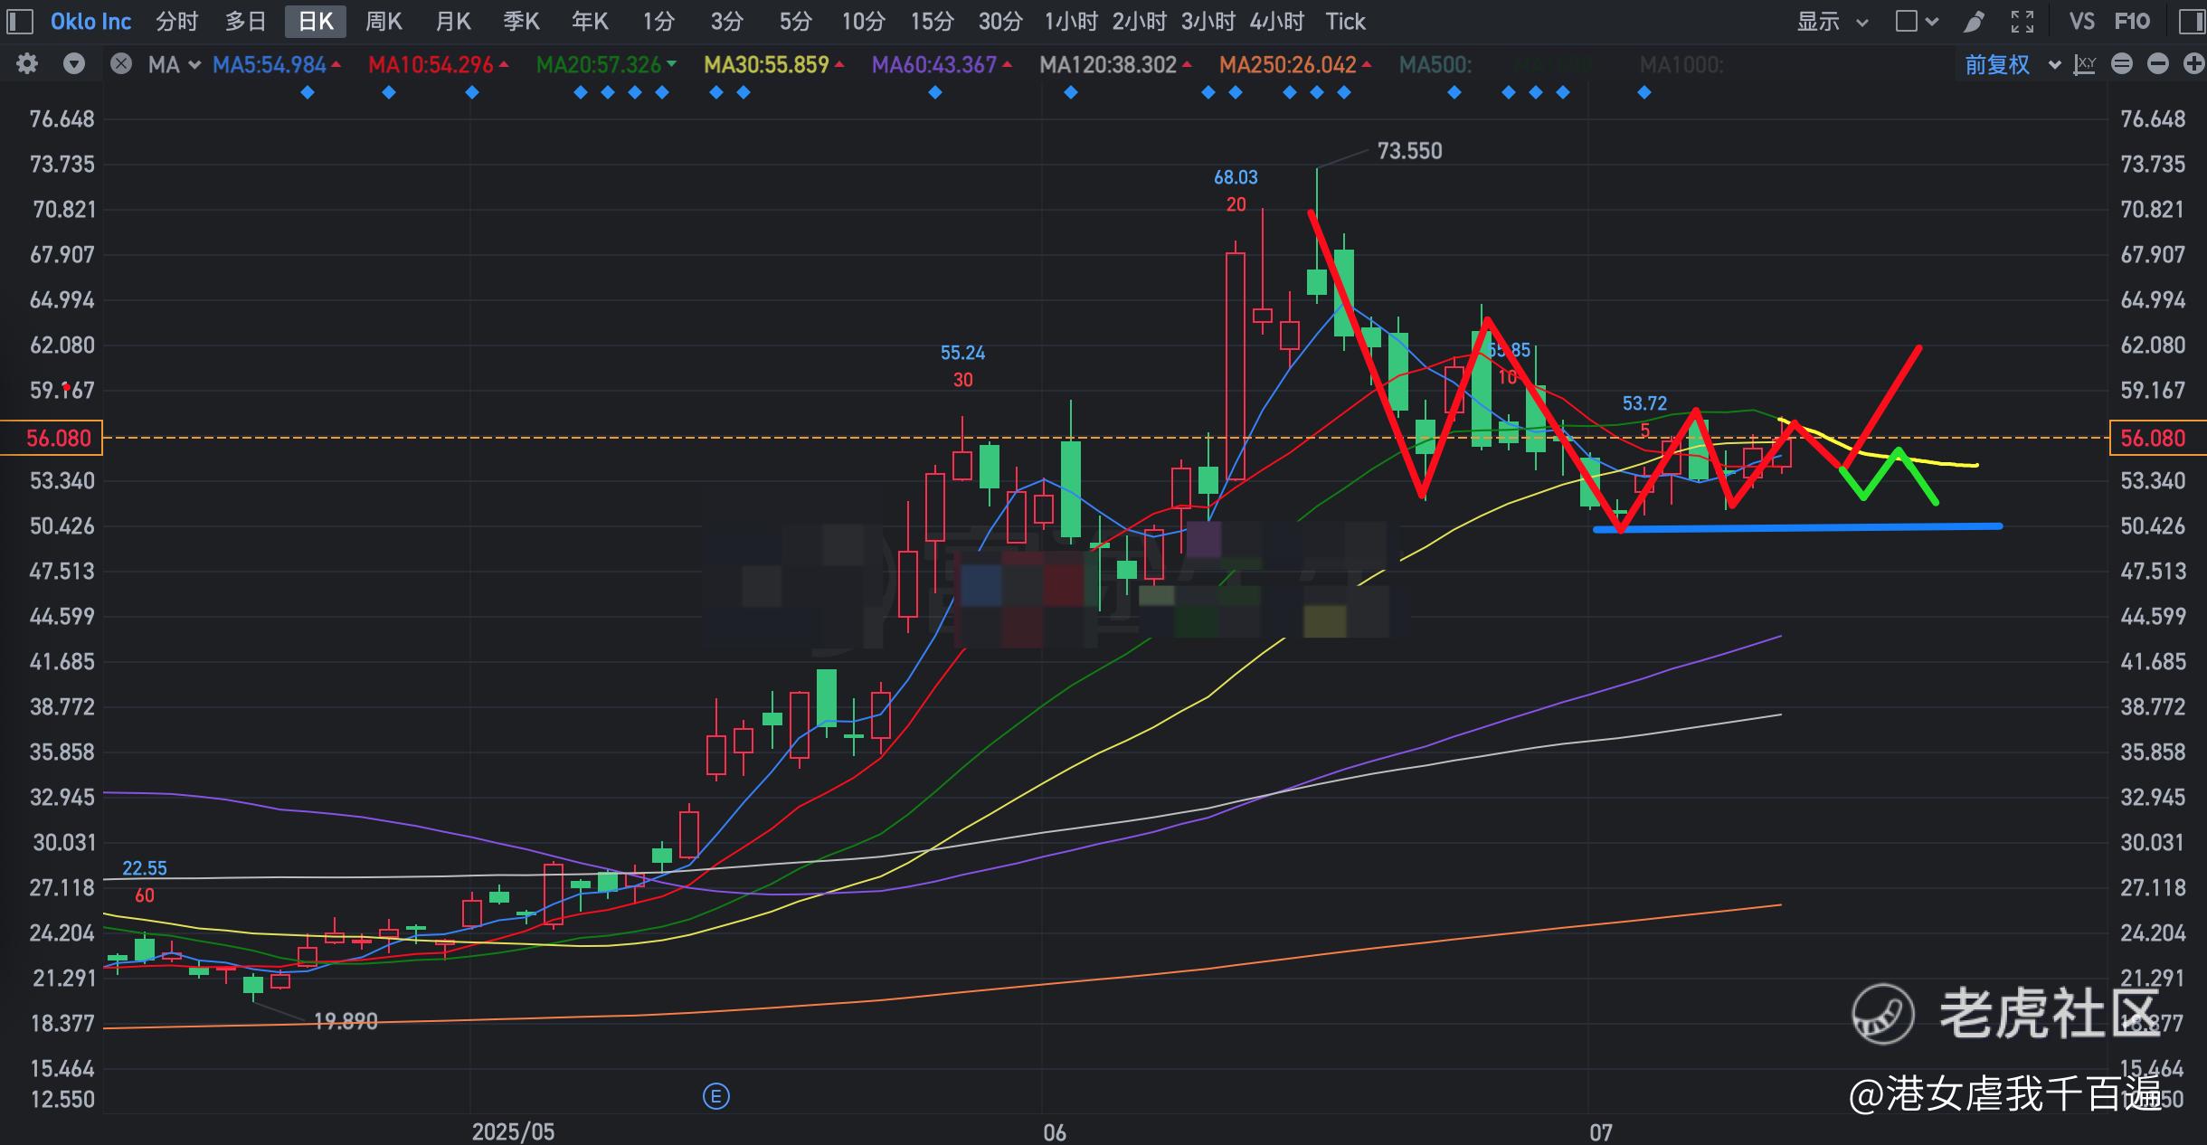The height and width of the screenshot is (1145, 2207).
Task: Toggle the MA250:26.042 line label
Action: click(x=1295, y=64)
